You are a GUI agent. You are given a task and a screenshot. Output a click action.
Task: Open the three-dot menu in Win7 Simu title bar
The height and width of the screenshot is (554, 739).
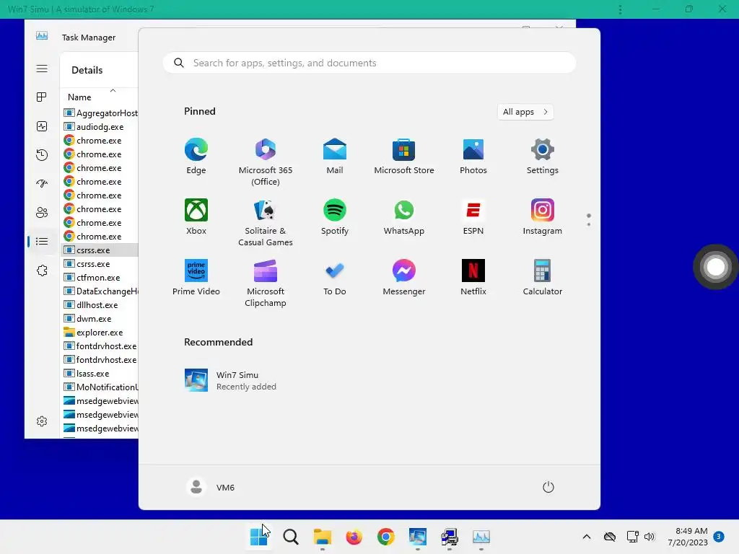click(620, 9)
